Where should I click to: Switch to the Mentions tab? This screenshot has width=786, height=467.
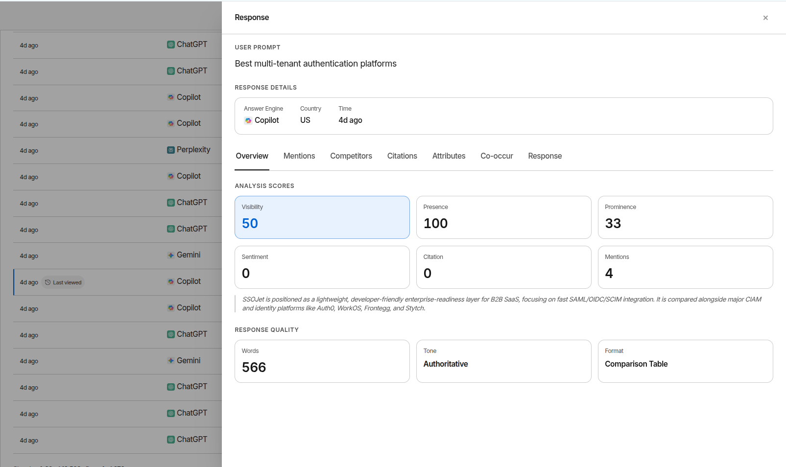[299, 156]
